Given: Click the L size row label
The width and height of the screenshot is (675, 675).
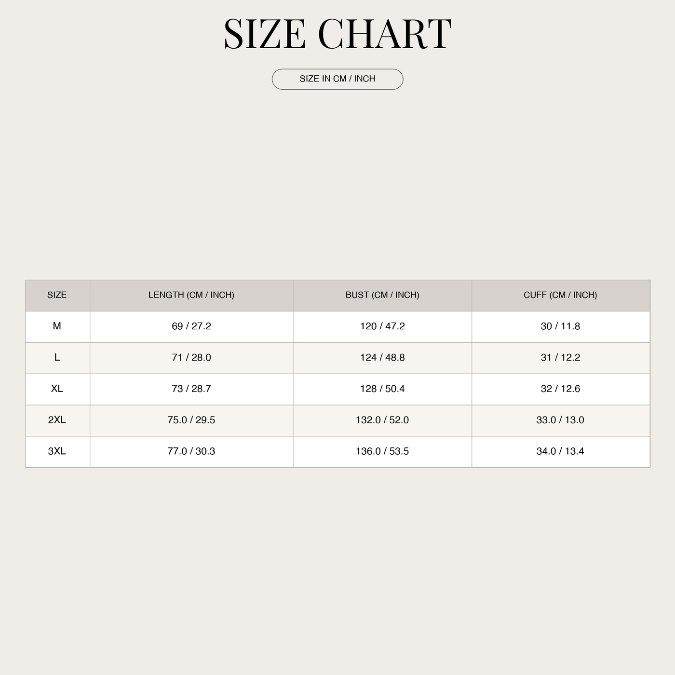Looking at the screenshot, I should [x=57, y=358].
